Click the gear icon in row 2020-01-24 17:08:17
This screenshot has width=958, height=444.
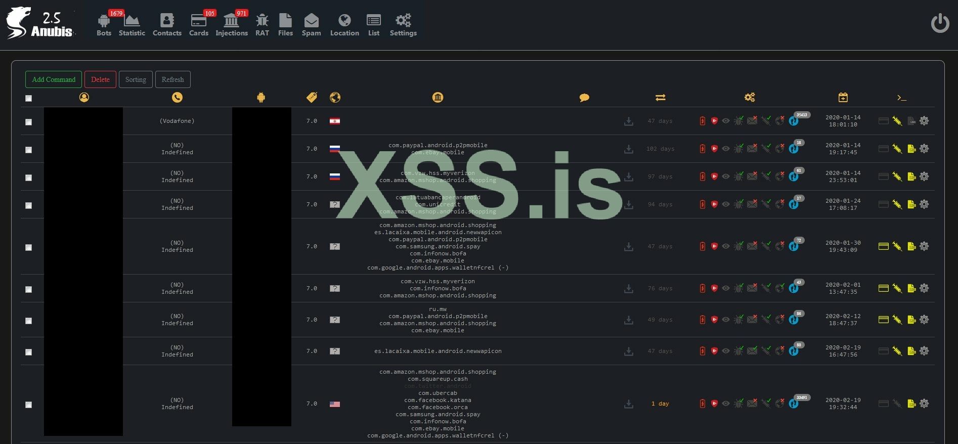tap(924, 204)
